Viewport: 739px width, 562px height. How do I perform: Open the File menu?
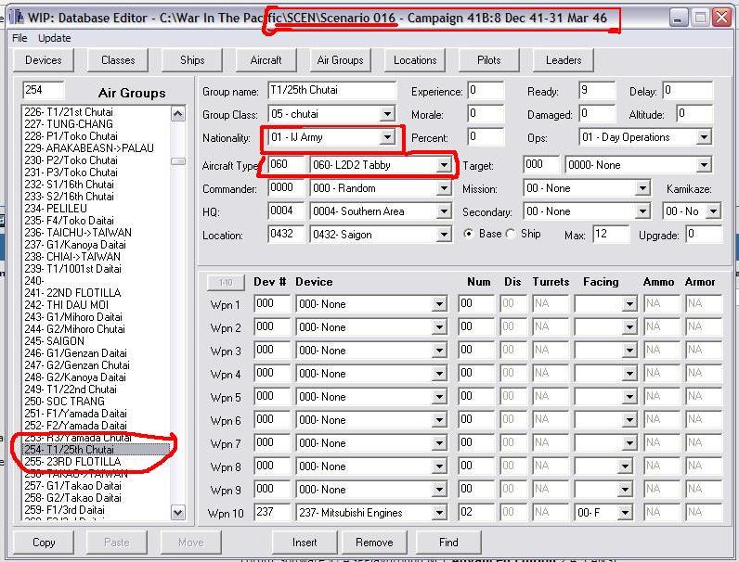pyautogui.click(x=19, y=38)
